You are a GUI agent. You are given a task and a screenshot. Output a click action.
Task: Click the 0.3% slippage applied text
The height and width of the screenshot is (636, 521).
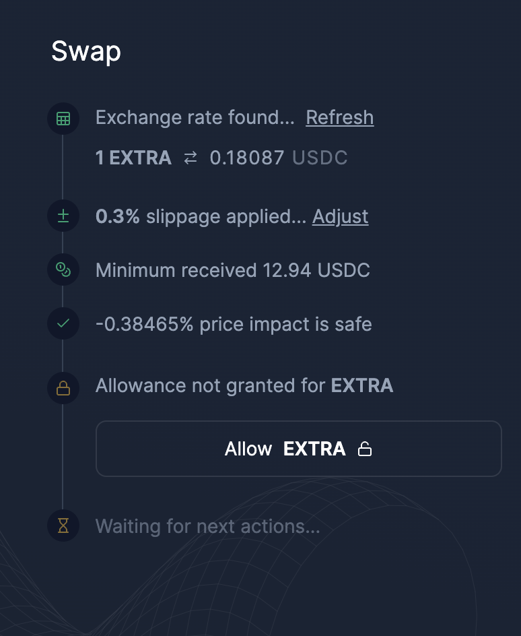pyautogui.click(x=201, y=216)
